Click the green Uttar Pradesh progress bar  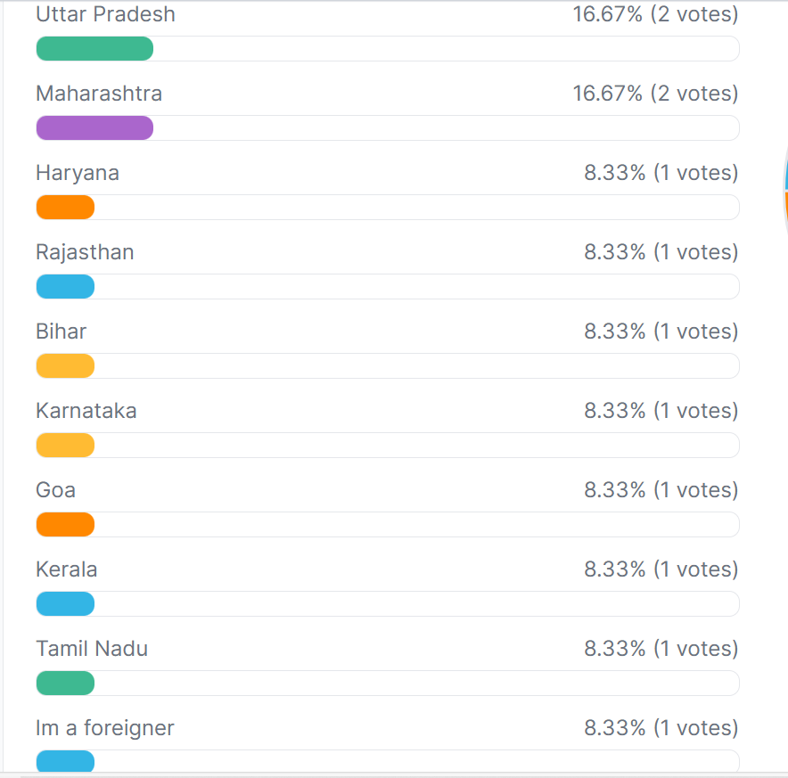tap(94, 49)
